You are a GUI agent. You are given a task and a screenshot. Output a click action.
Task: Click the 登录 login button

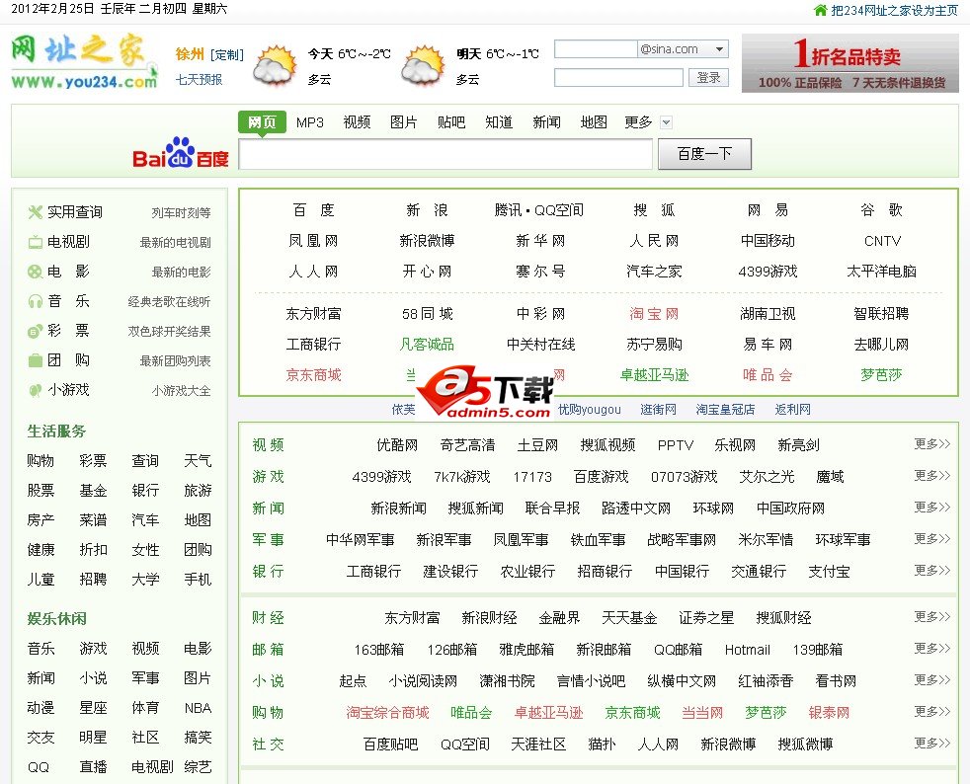click(x=708, y=78)
